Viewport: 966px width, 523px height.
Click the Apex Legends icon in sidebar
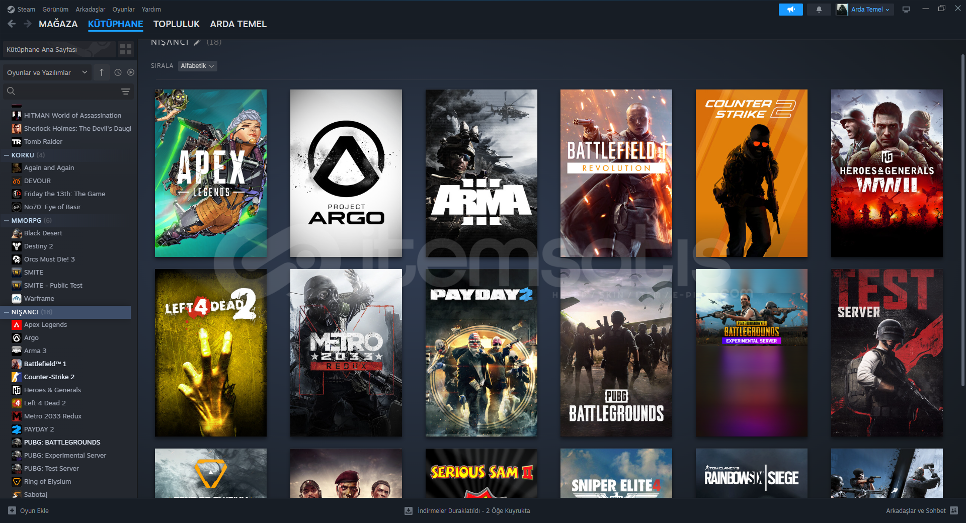(17, 325)
